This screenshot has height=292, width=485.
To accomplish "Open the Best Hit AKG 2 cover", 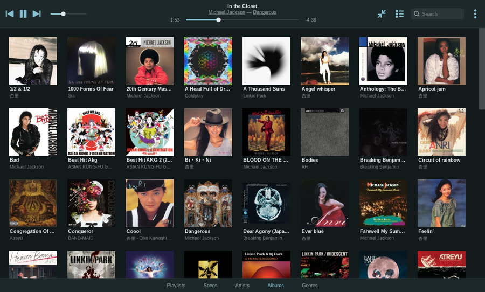I will pyautogui.click(x=150, y=132).
